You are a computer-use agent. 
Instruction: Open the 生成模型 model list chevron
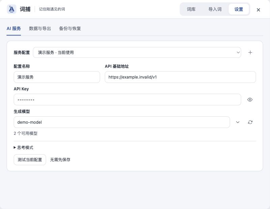(x=238, y=122)
